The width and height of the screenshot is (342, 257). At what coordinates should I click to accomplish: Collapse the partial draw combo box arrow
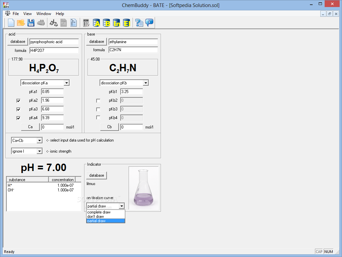(x=122, y=206)
